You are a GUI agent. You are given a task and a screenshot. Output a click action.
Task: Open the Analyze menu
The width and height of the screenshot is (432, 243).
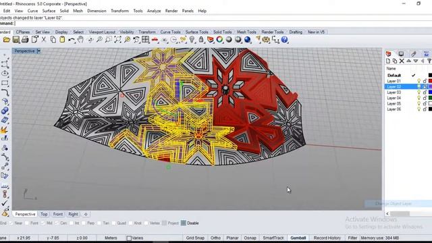(x=154, y=11)
